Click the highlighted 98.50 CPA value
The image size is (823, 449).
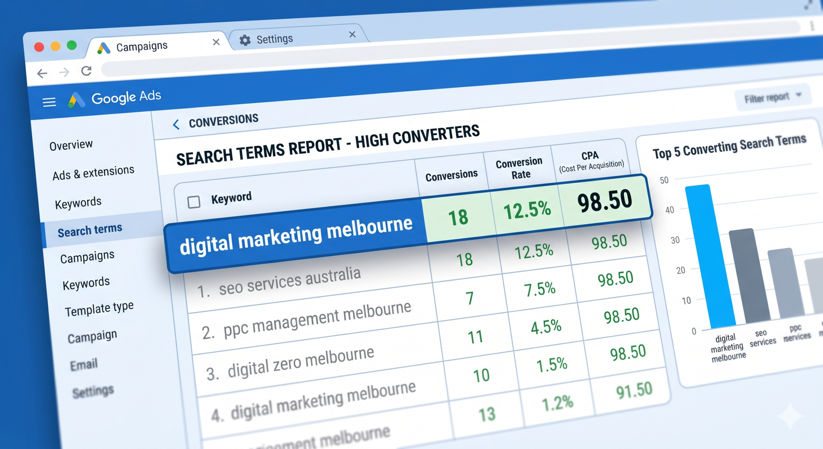604,201
